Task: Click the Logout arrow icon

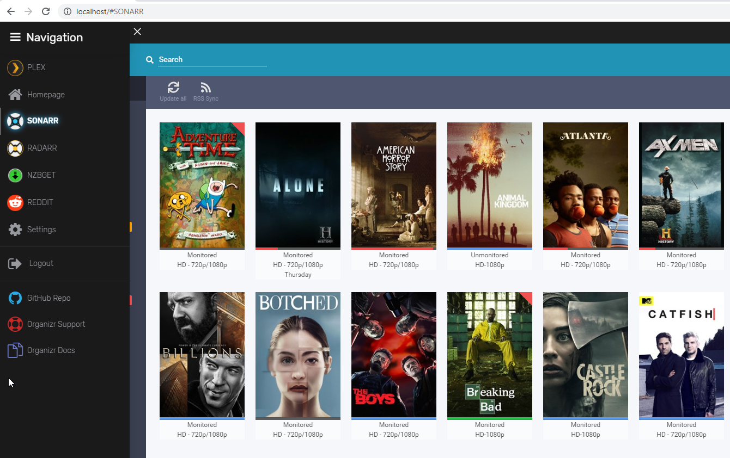Action: click(15, 264)
